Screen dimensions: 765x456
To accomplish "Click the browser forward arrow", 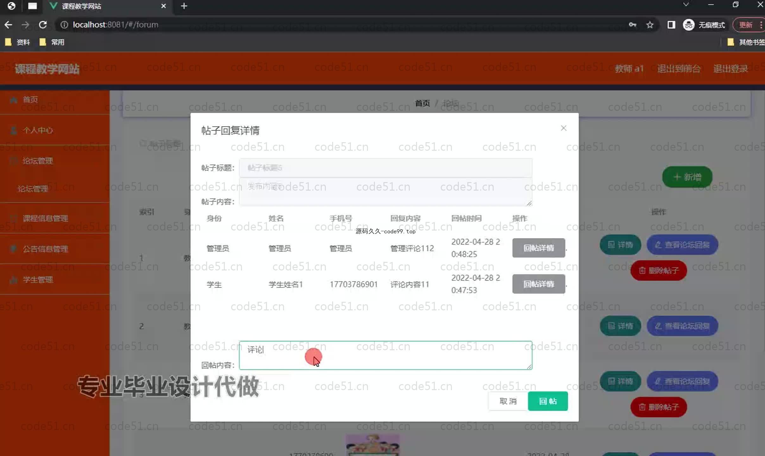I will coord(25,25).
